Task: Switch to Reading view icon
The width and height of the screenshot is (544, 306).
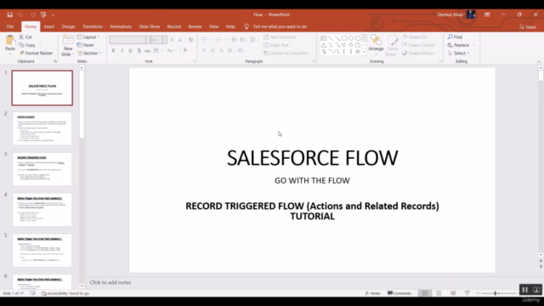Action: [x=453, y=293]
